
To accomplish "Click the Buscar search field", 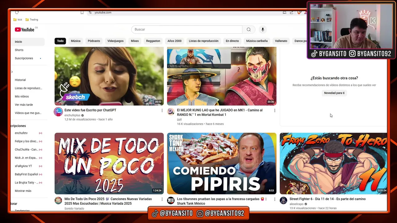I will (187, 29).
